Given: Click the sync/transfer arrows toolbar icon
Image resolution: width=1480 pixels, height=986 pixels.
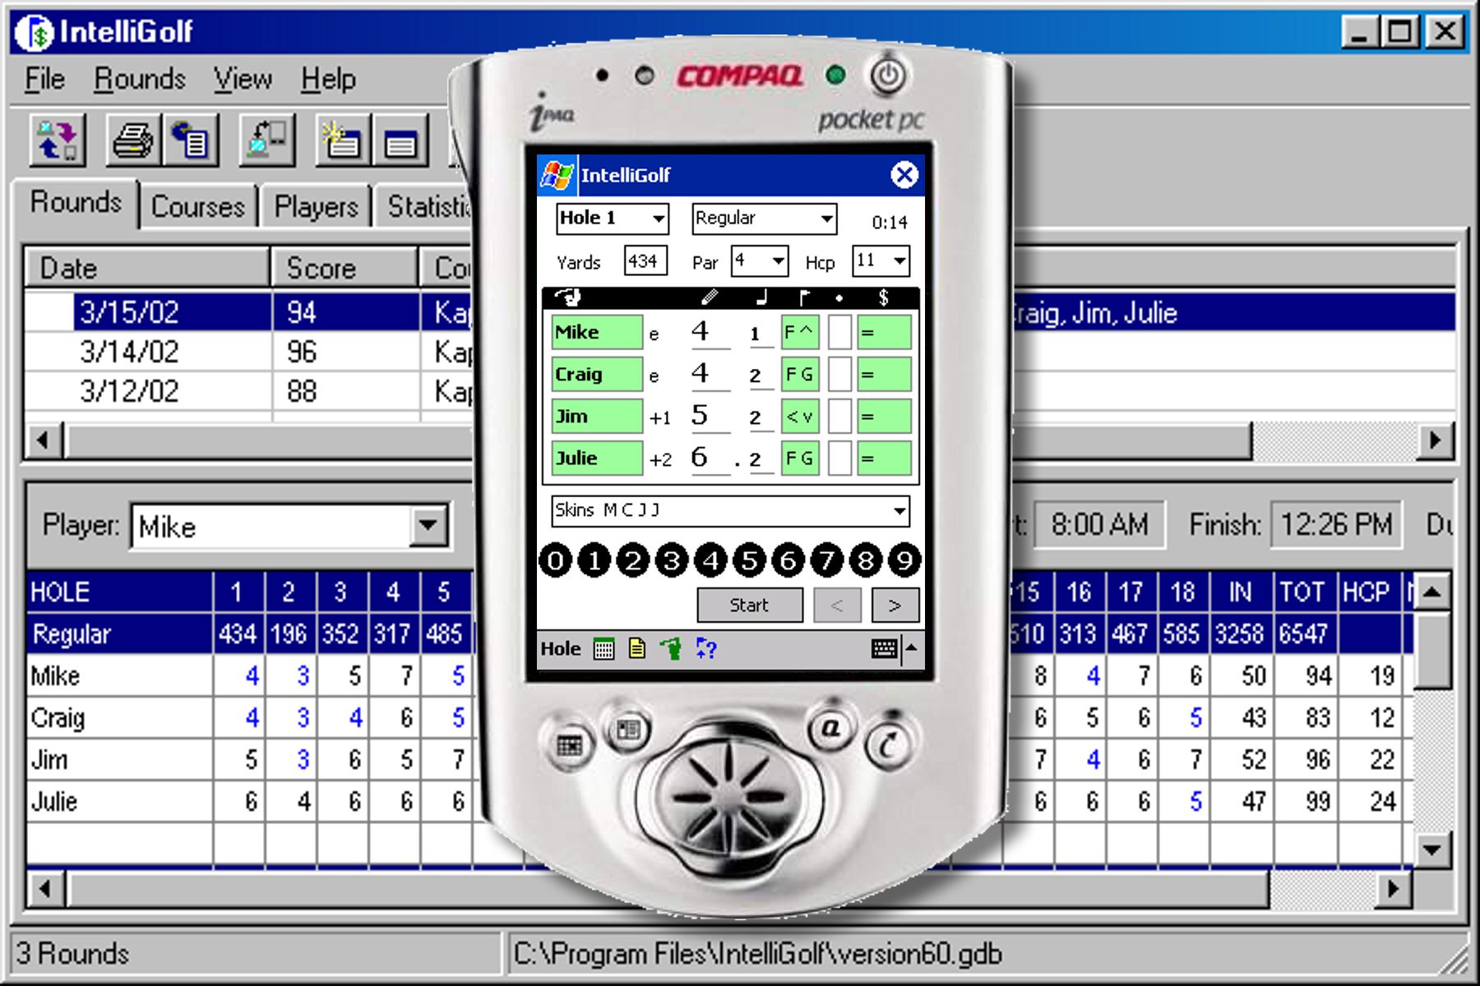Looking at the screenshot, I should tap(58, 141).
